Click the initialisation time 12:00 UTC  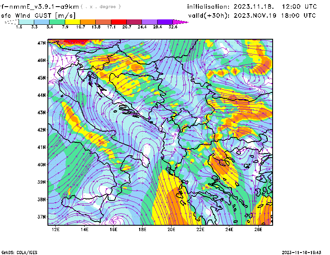(299, 7)
